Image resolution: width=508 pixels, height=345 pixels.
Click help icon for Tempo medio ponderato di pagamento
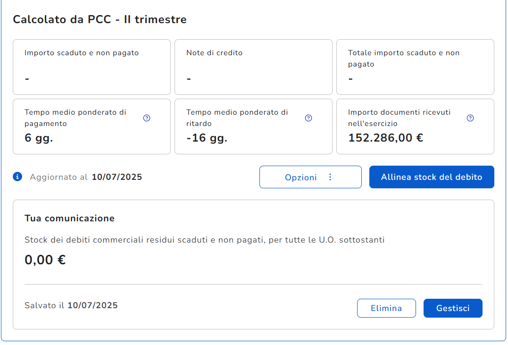tap(147, 118)
